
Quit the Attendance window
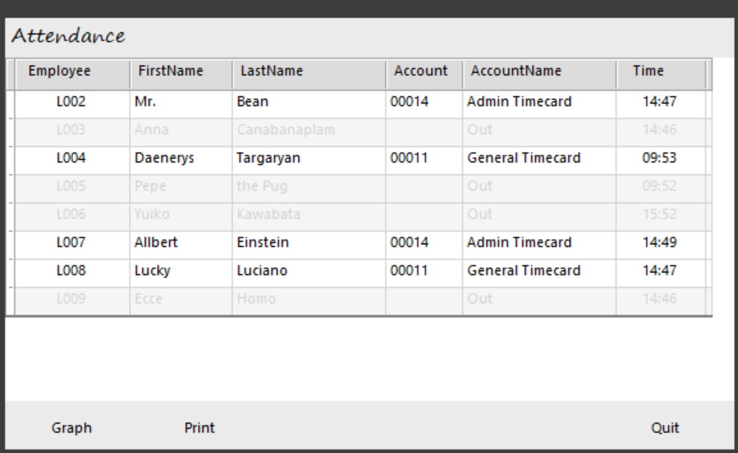tap(664, 428)
